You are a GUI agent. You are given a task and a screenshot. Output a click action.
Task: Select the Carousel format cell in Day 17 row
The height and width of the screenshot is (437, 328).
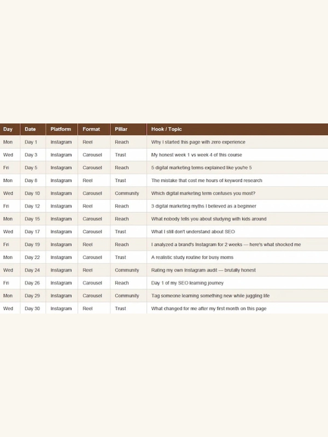[x=94, y=232]
